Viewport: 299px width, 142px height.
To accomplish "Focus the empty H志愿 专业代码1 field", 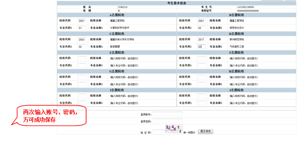I will click(x=201, y=84).
